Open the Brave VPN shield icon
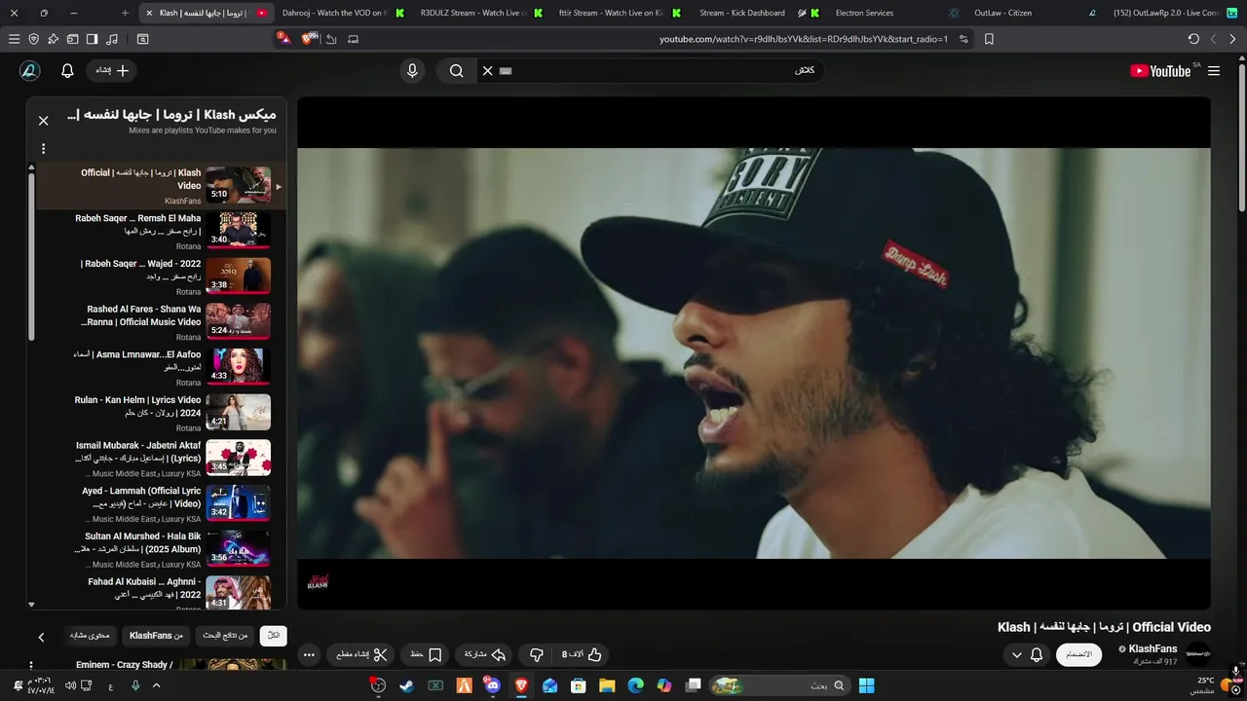1247x701 pixels. coord(34,39)
